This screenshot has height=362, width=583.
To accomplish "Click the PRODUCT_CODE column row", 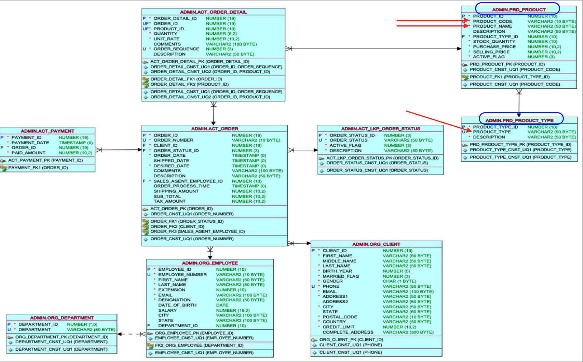I will click(519, 21).
